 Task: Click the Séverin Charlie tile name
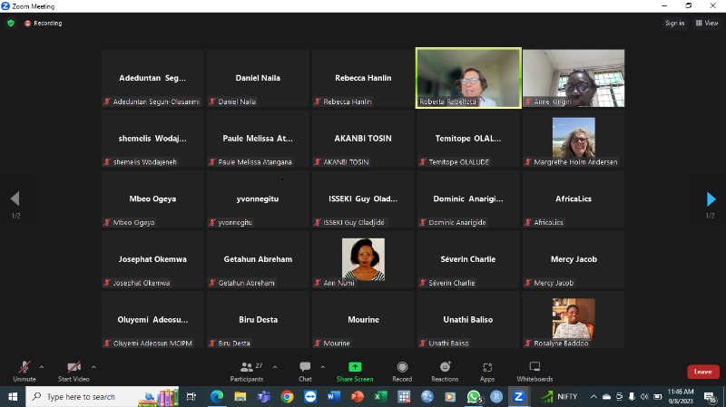pyautogui.click(x=468, y=259)
